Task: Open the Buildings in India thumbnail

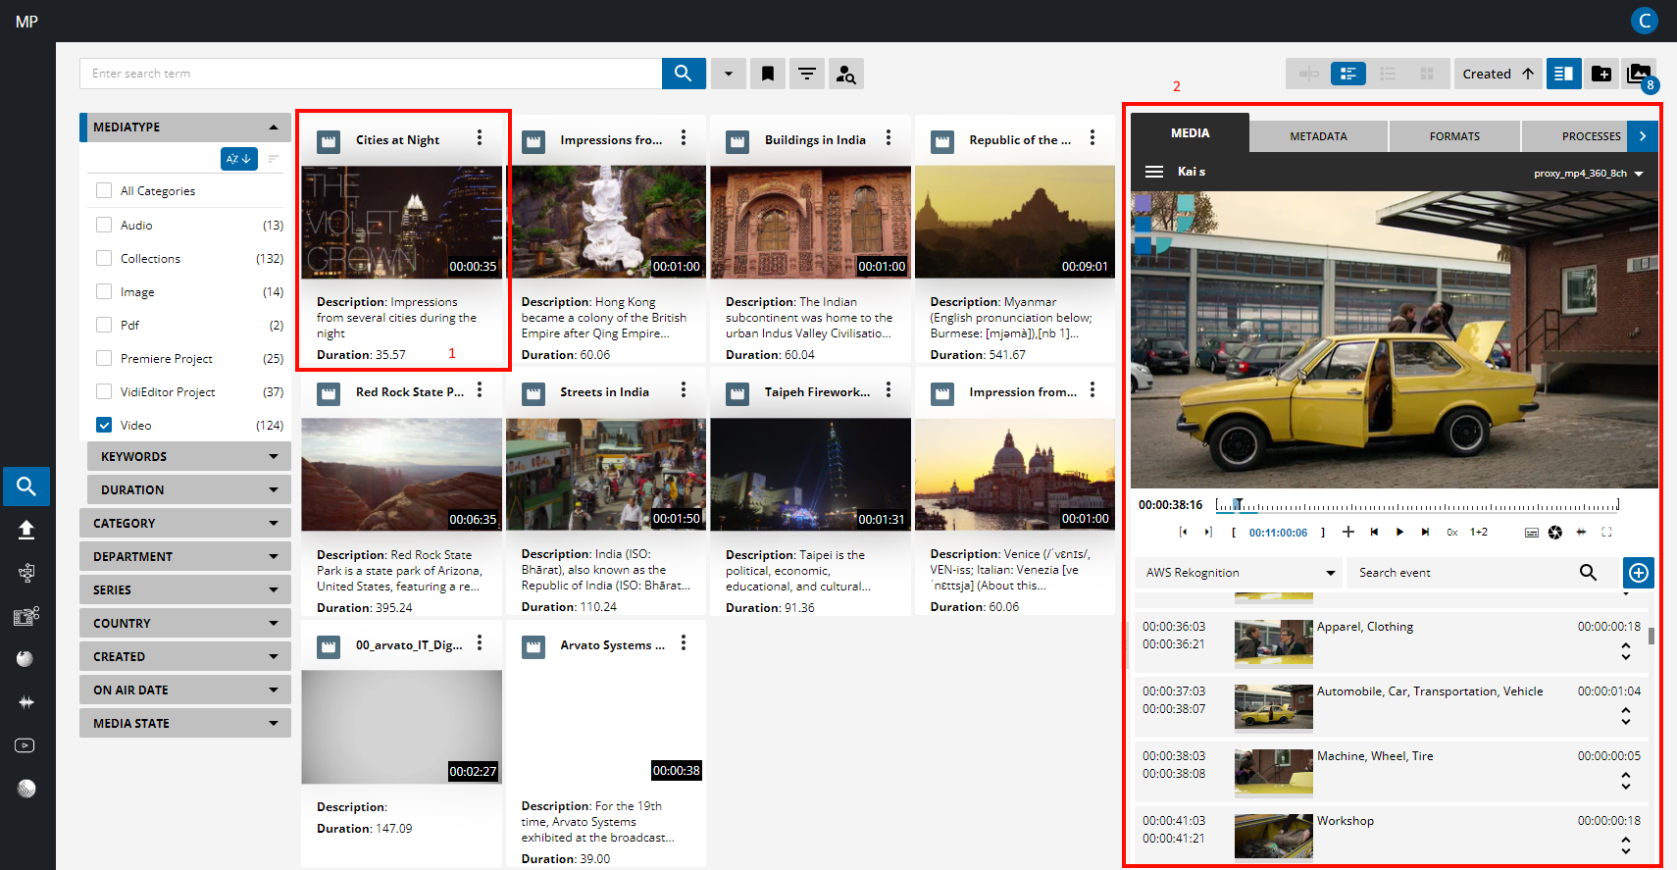Action: (810, 223)
